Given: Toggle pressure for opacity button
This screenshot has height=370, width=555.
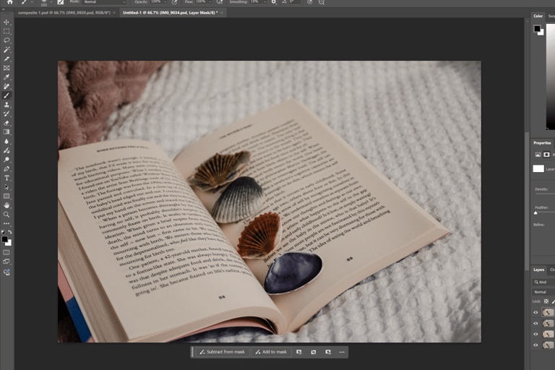Looking at the screenshot, I should coord(174,2).
